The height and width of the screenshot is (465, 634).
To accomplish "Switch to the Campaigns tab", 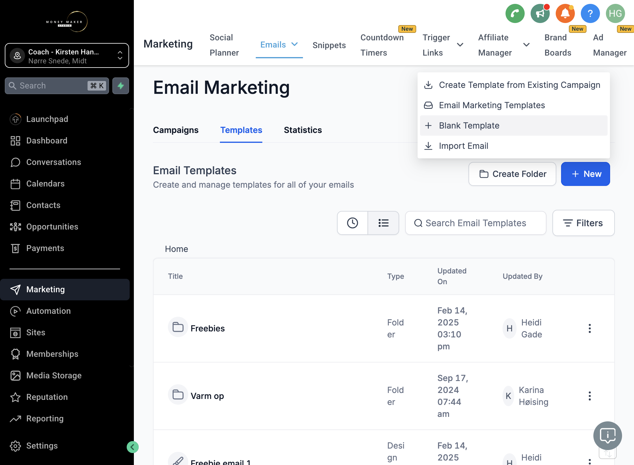I will pyautogui.click(x=176, y=130).
